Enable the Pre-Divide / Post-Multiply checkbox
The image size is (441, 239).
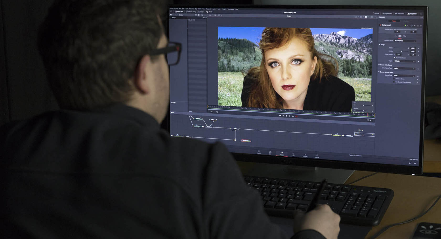tap(394, 82)
